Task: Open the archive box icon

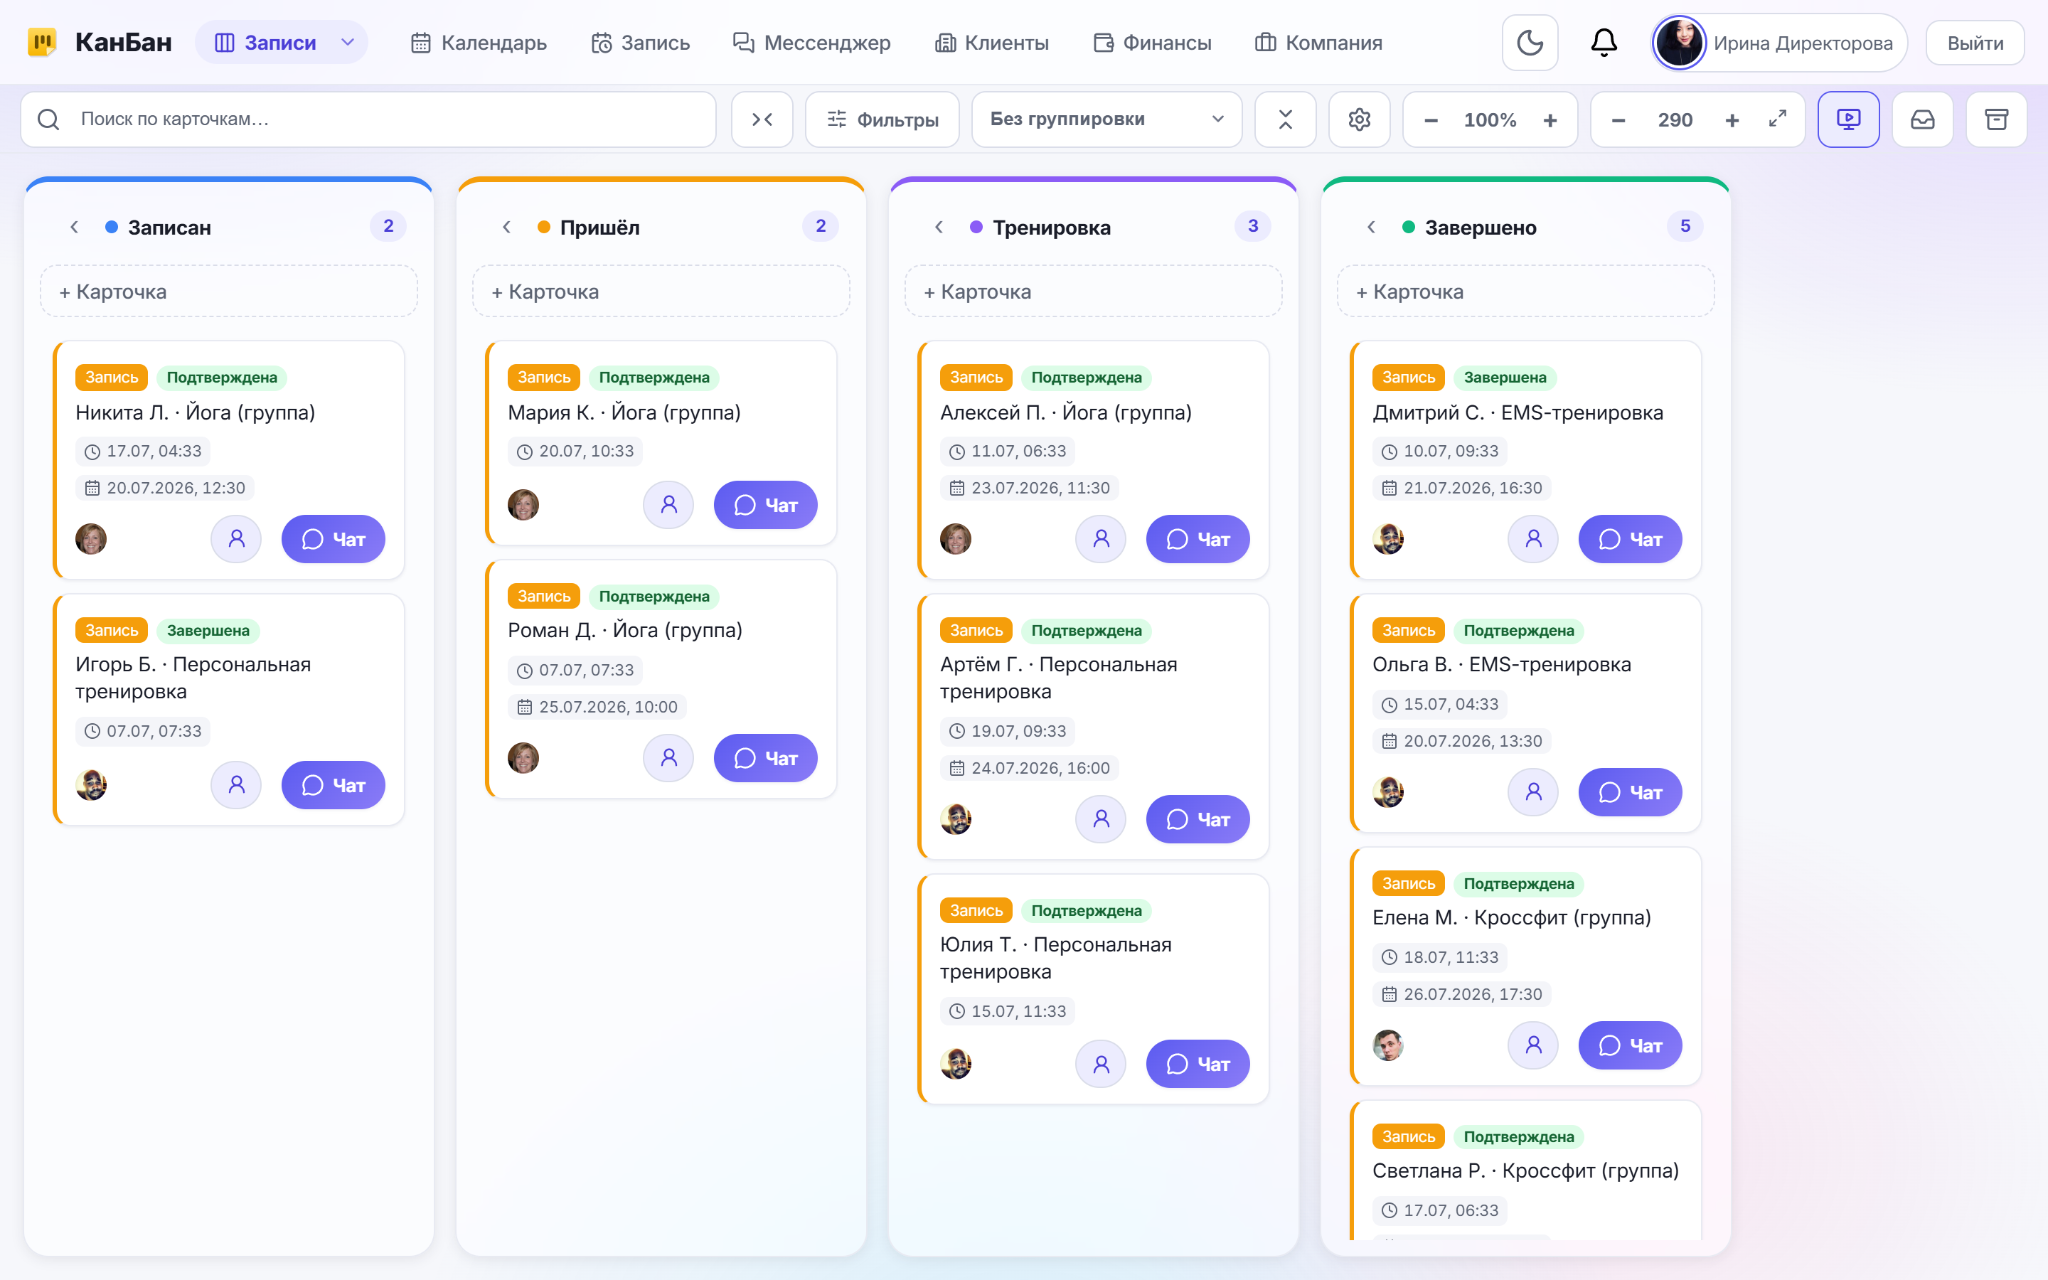Action: 1996,119
